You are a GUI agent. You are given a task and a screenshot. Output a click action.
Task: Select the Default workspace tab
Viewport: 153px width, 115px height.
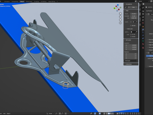coord(22,2)
